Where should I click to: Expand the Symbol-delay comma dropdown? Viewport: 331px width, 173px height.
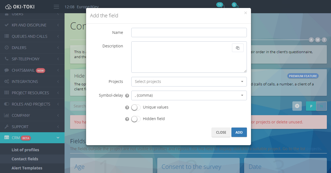pos(189,95)
